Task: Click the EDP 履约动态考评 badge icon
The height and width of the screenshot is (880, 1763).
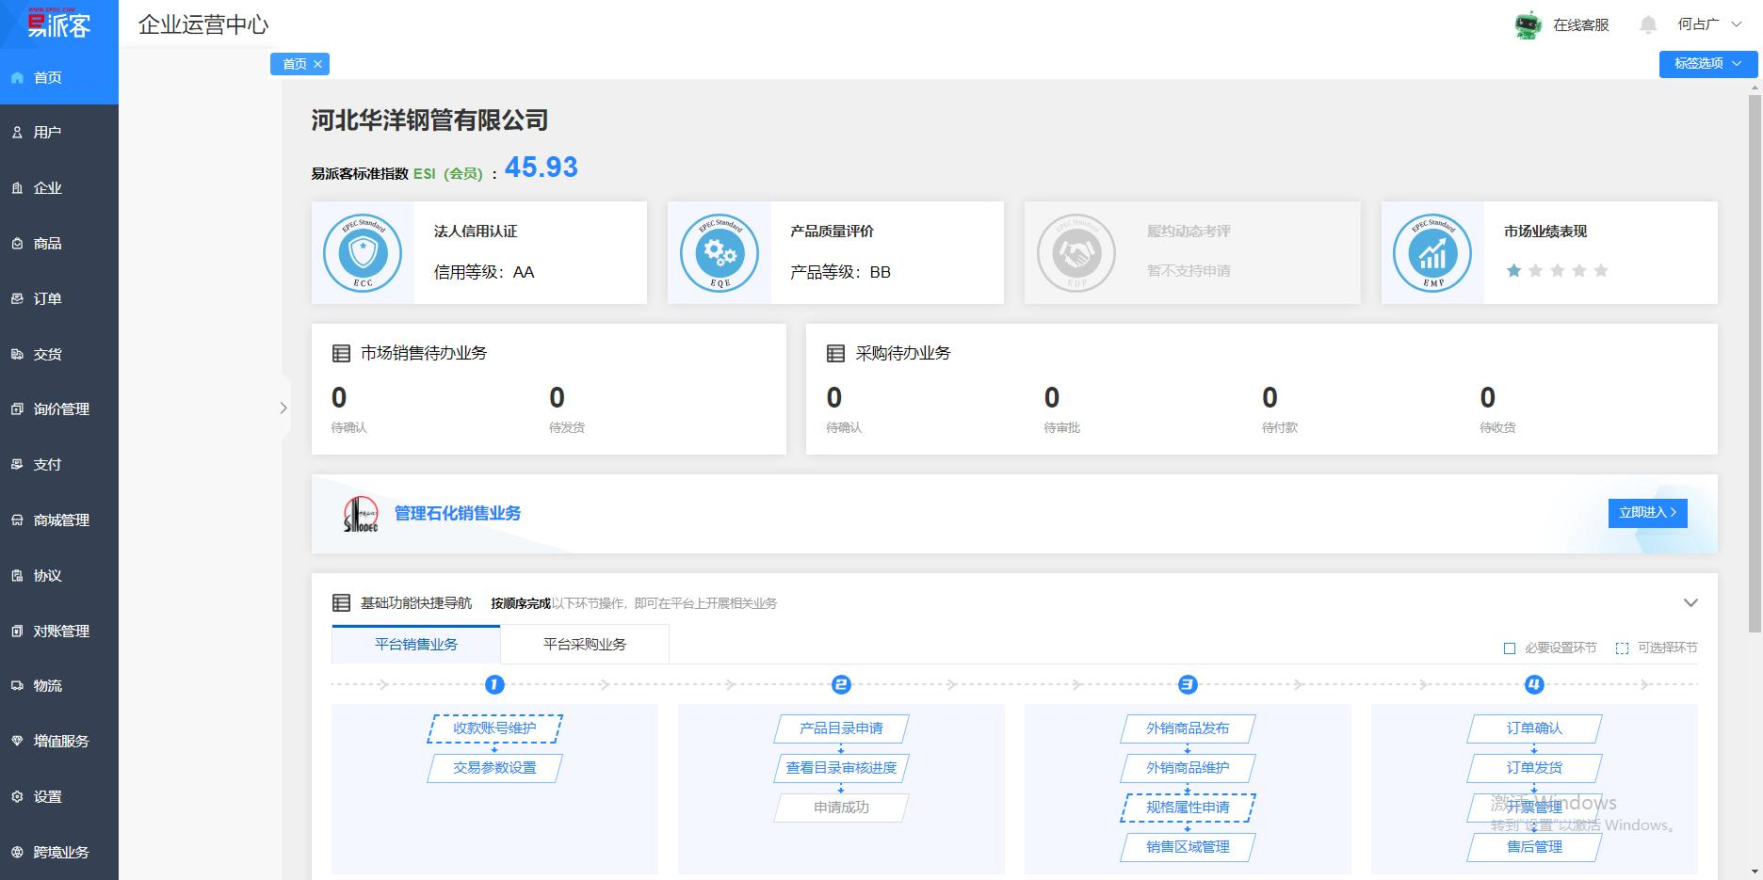Action: pyautogui.click(x=1076, y=253)
